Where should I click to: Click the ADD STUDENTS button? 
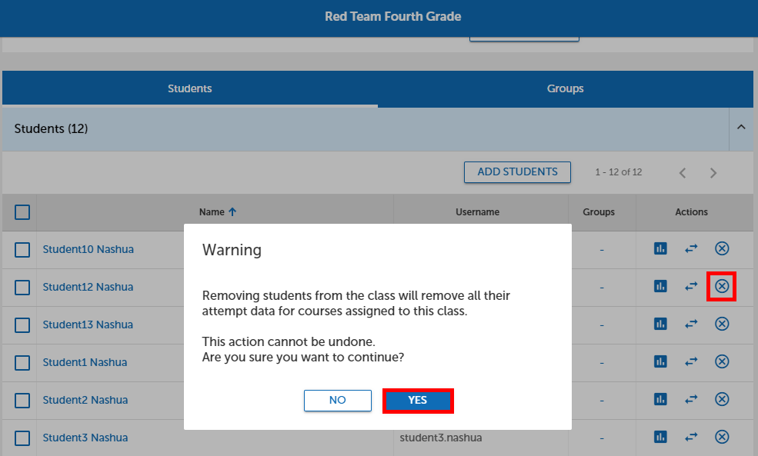point(517,172)
